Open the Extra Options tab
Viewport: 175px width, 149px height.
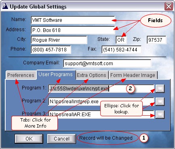pyautogui.click(x=92, y=75)
